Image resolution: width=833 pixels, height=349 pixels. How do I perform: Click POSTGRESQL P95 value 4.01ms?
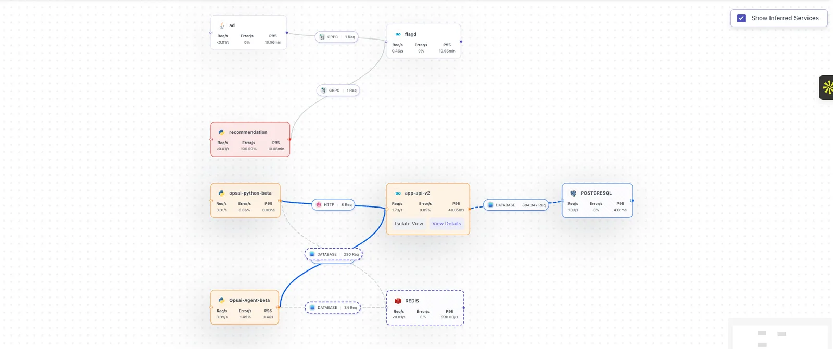tap(621, 210)
